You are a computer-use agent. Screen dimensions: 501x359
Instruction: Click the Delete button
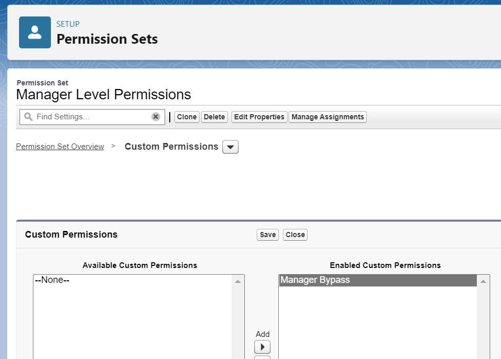pyautogui.click(x=214, y=117)
